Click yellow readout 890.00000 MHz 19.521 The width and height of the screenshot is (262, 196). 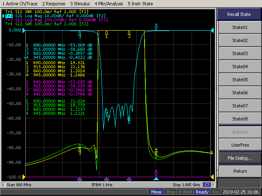56,63
